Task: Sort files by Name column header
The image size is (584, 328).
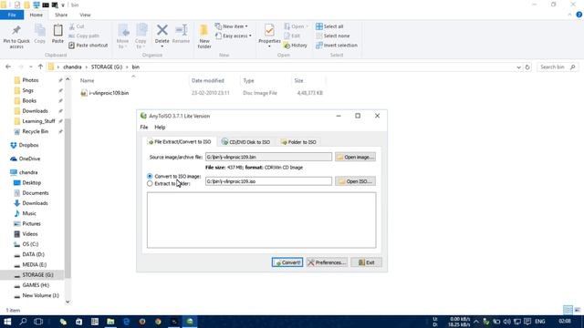Action: tap(88, 81)
